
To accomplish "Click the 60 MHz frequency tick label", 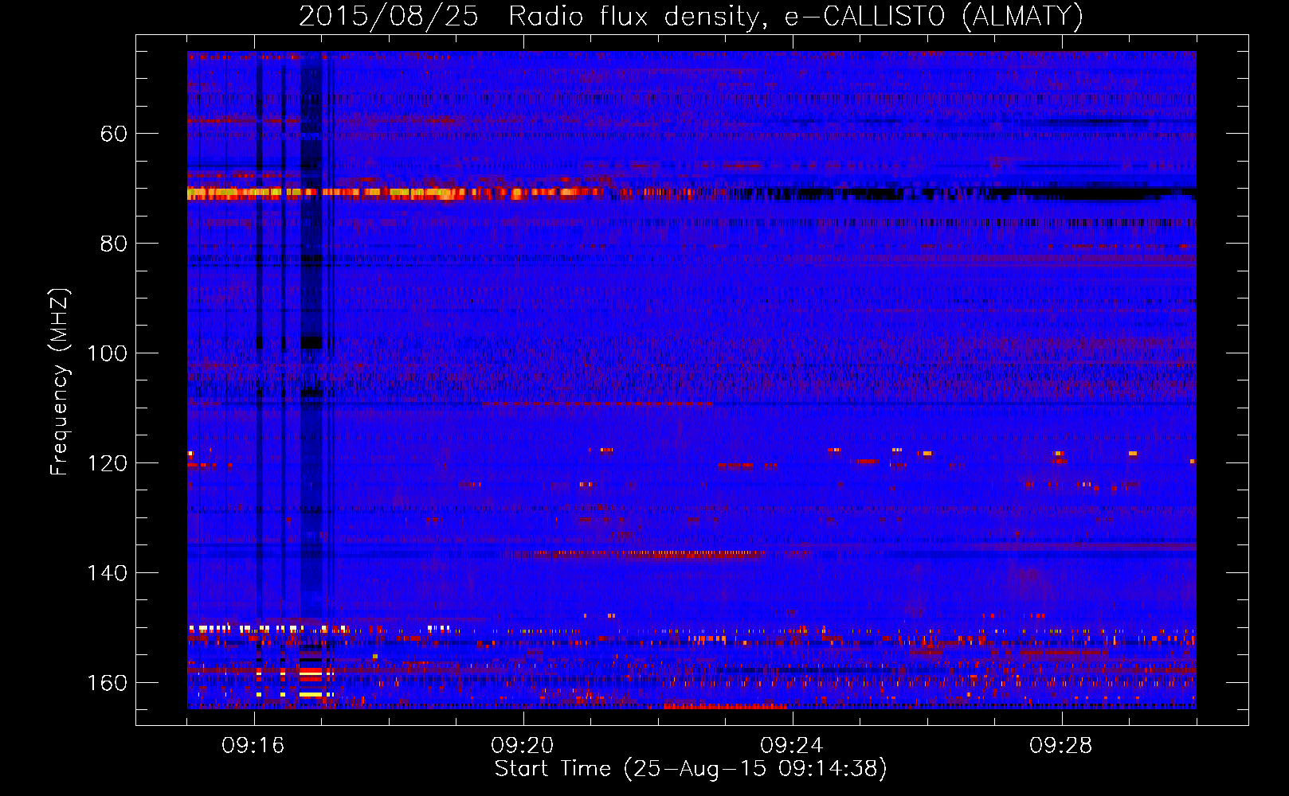I will pyautogui.click(x=114, y=133).
